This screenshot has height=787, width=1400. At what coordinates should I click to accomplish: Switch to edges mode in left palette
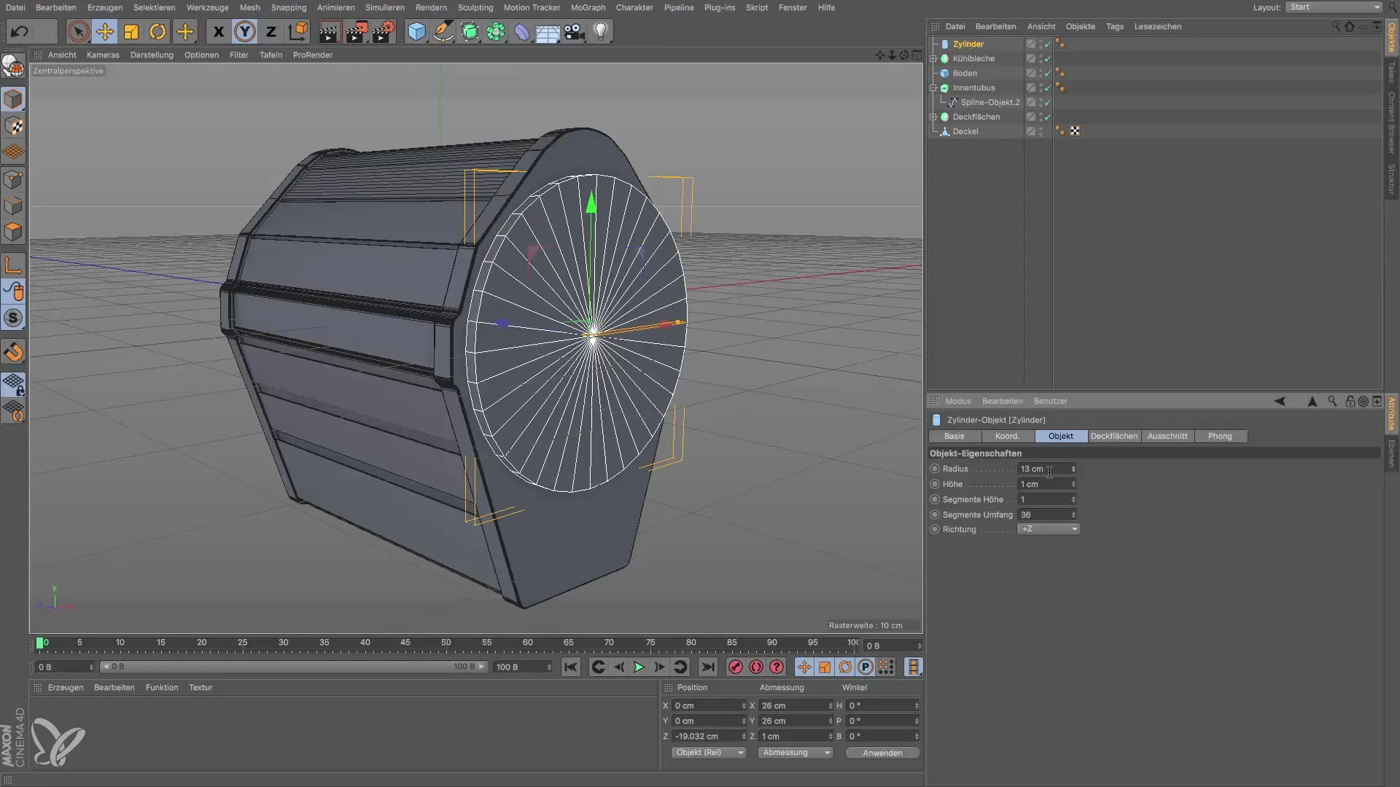13,205
